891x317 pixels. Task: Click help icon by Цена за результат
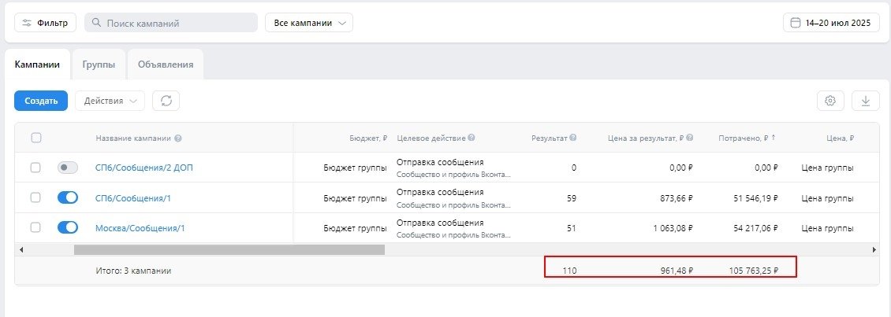[690, 138]
